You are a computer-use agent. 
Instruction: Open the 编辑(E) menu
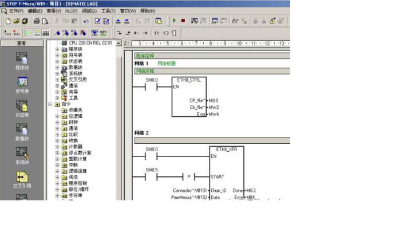(x=35, y=11)
